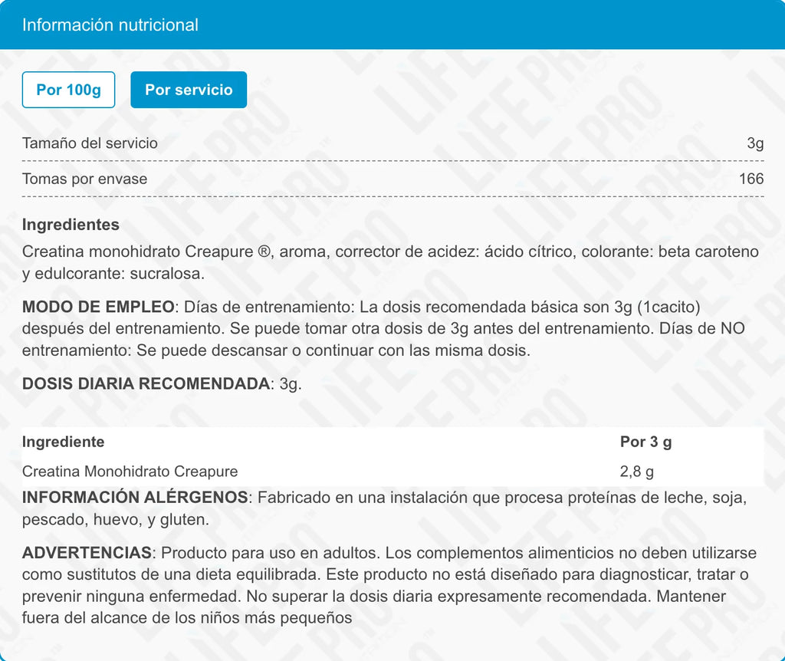The height and width of the screenshot is (661, 785).
Task: Click the DOSIS DIARIA RECOMENDADA heading
Action: [x=146, y=384]
